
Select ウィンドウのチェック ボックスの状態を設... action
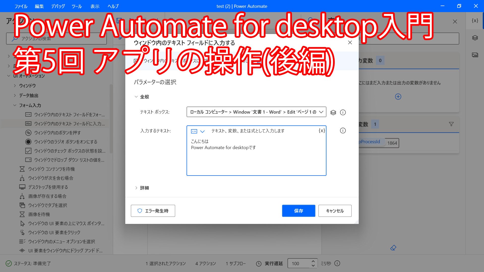tap(66, 151)
